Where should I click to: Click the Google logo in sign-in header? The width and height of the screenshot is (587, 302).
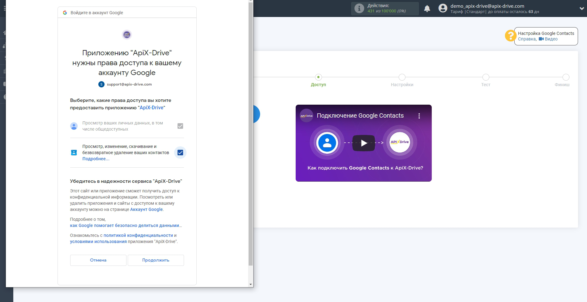click(x=65, y=13)
